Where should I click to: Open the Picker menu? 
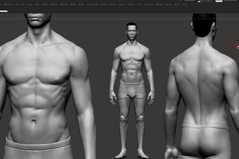click(x=81, y=4)
